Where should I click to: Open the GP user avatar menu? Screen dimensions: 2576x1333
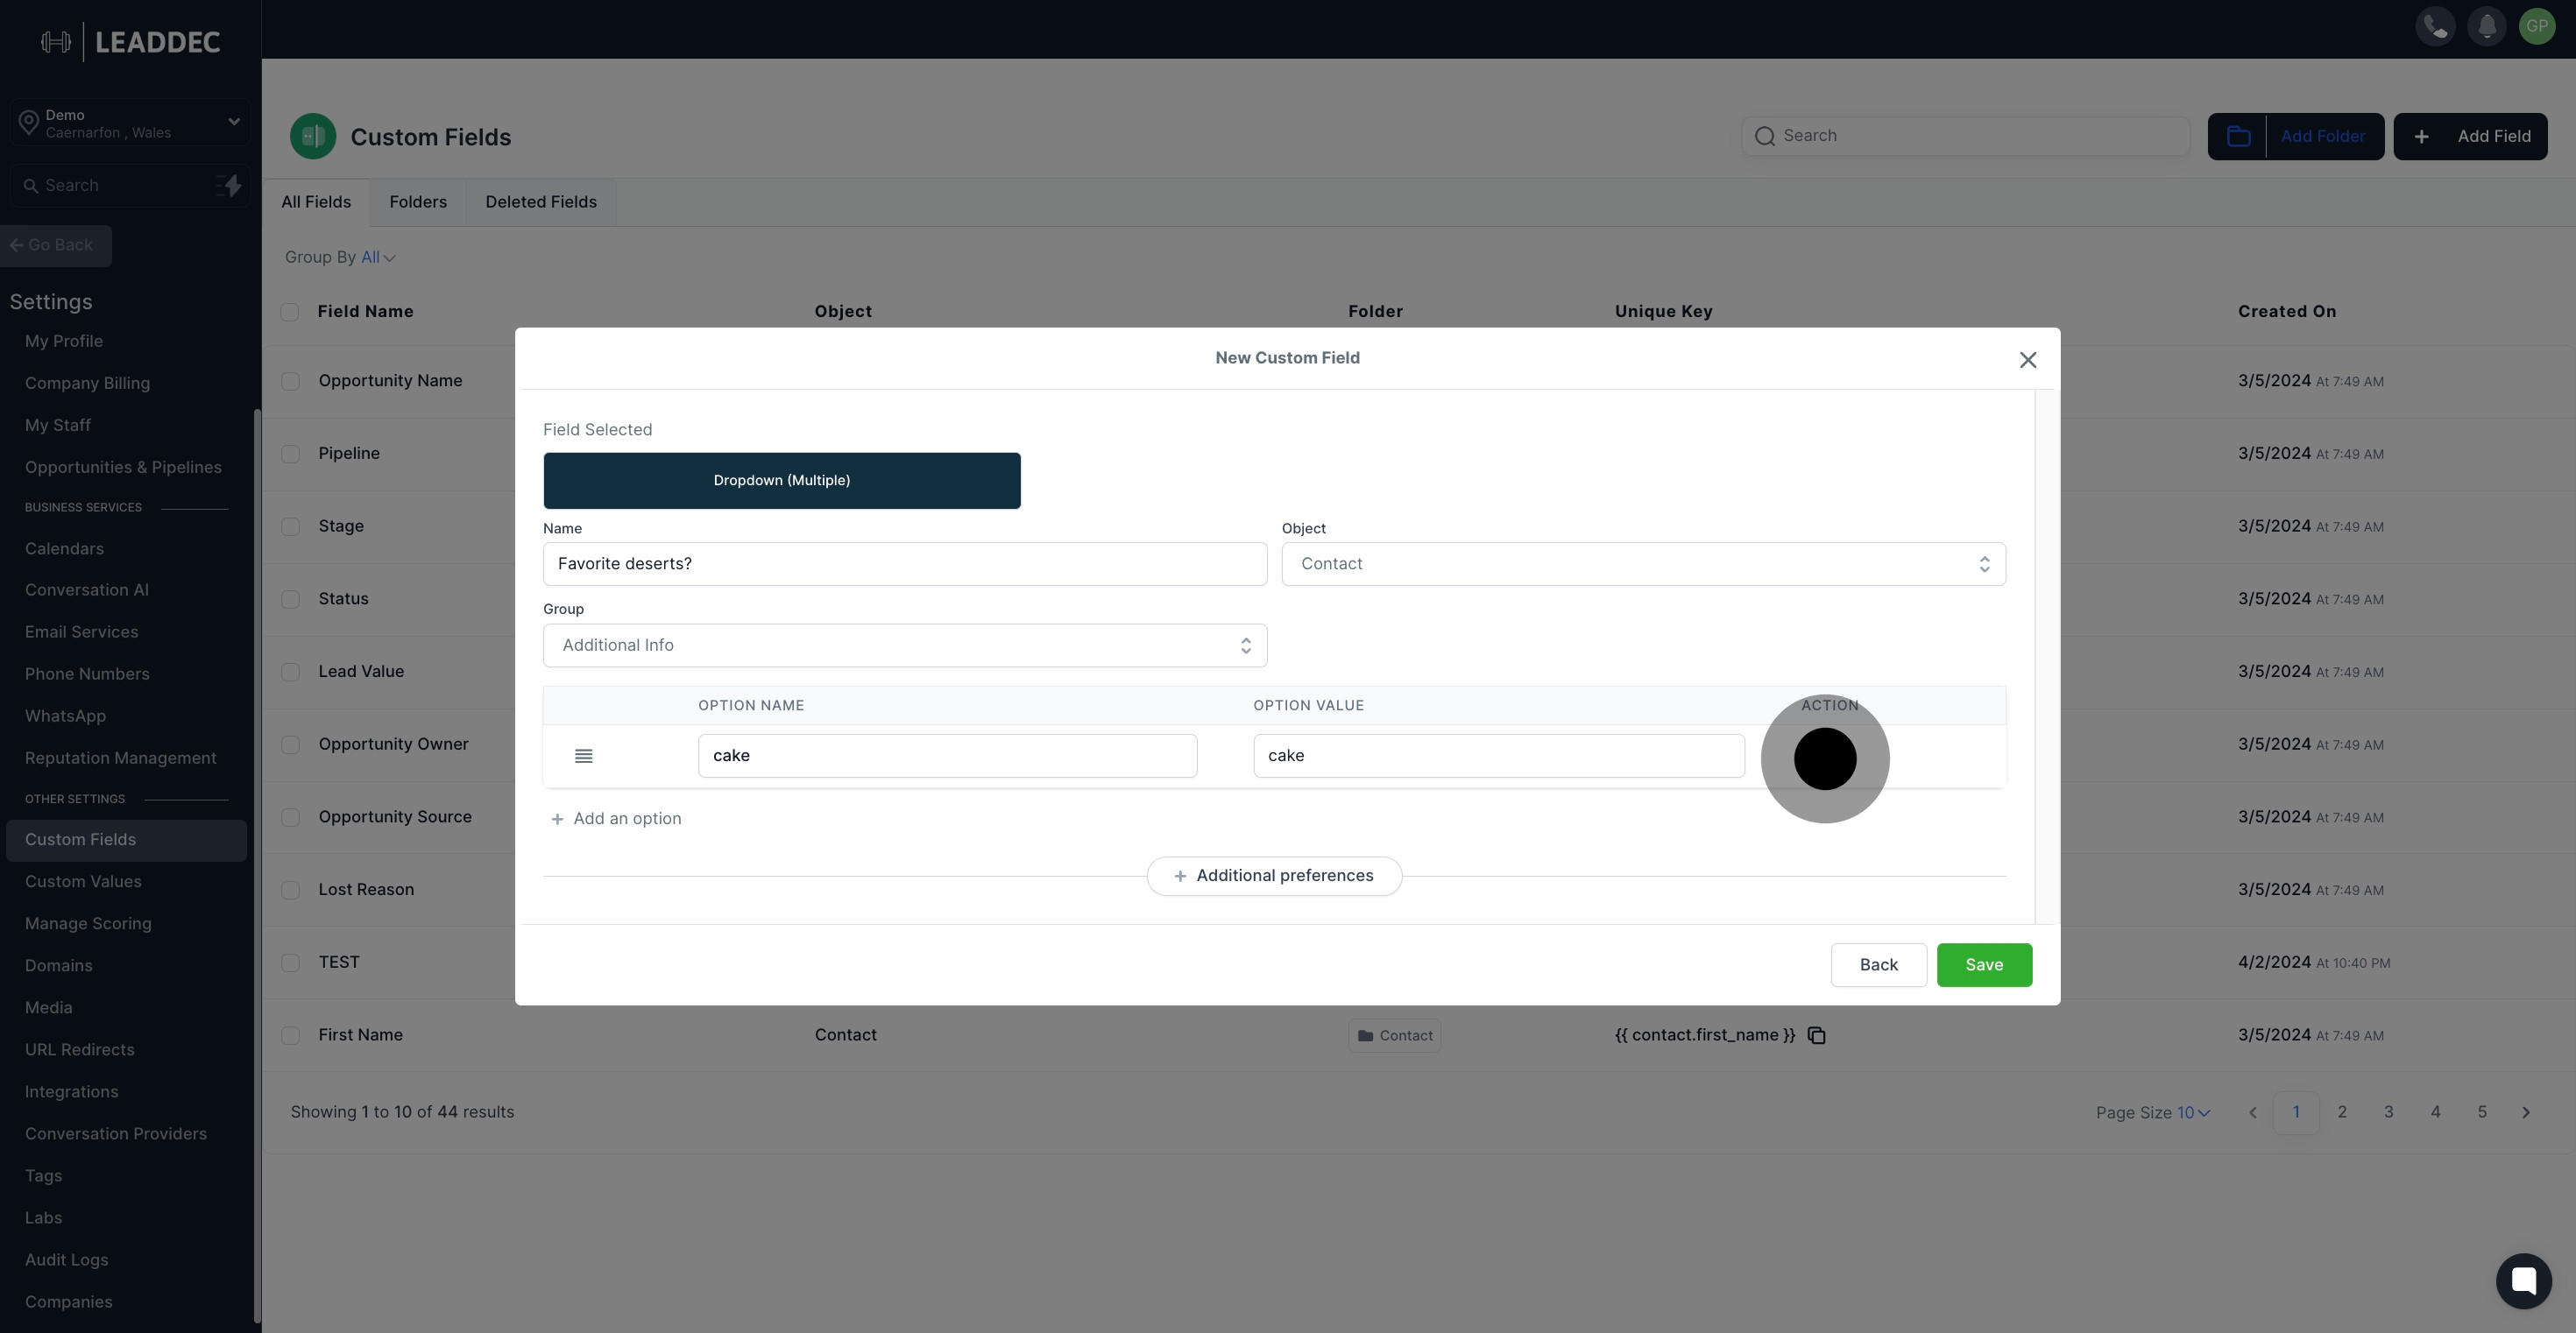click(x=2537, y=27)
